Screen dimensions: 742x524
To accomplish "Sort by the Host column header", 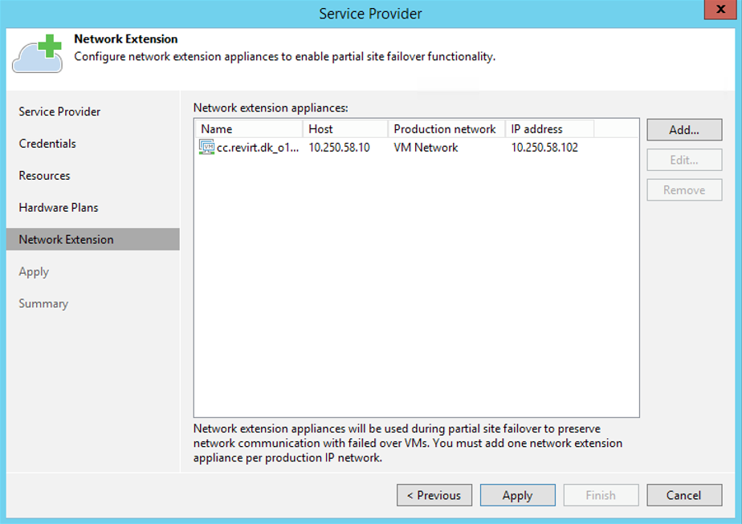I will (345, 129).
